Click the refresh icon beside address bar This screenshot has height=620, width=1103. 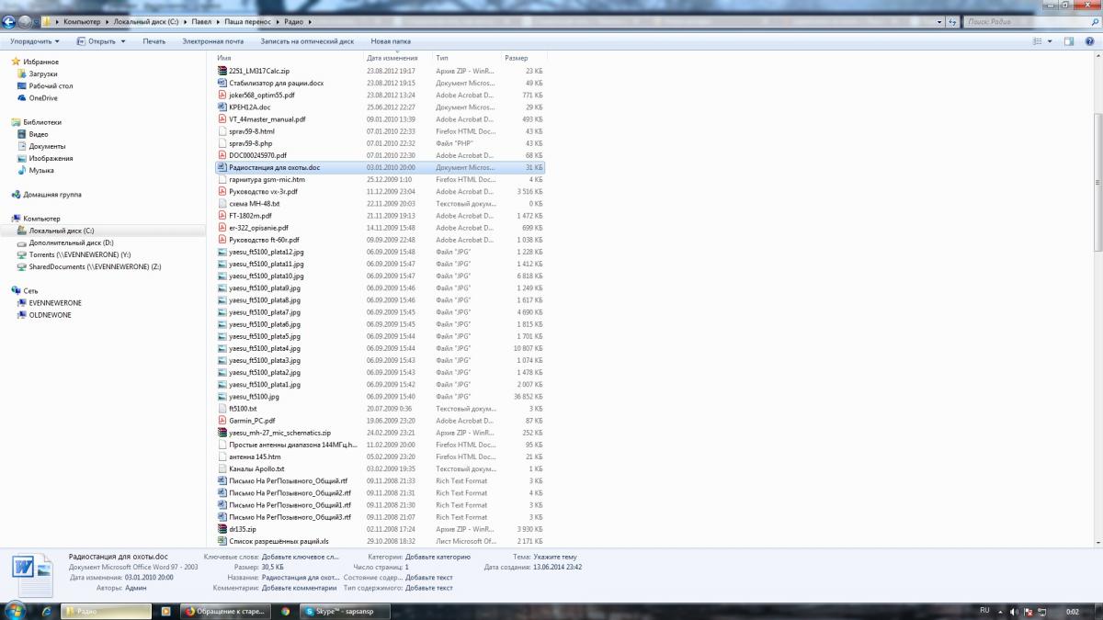pyautogui.click(x=953, y=21)
